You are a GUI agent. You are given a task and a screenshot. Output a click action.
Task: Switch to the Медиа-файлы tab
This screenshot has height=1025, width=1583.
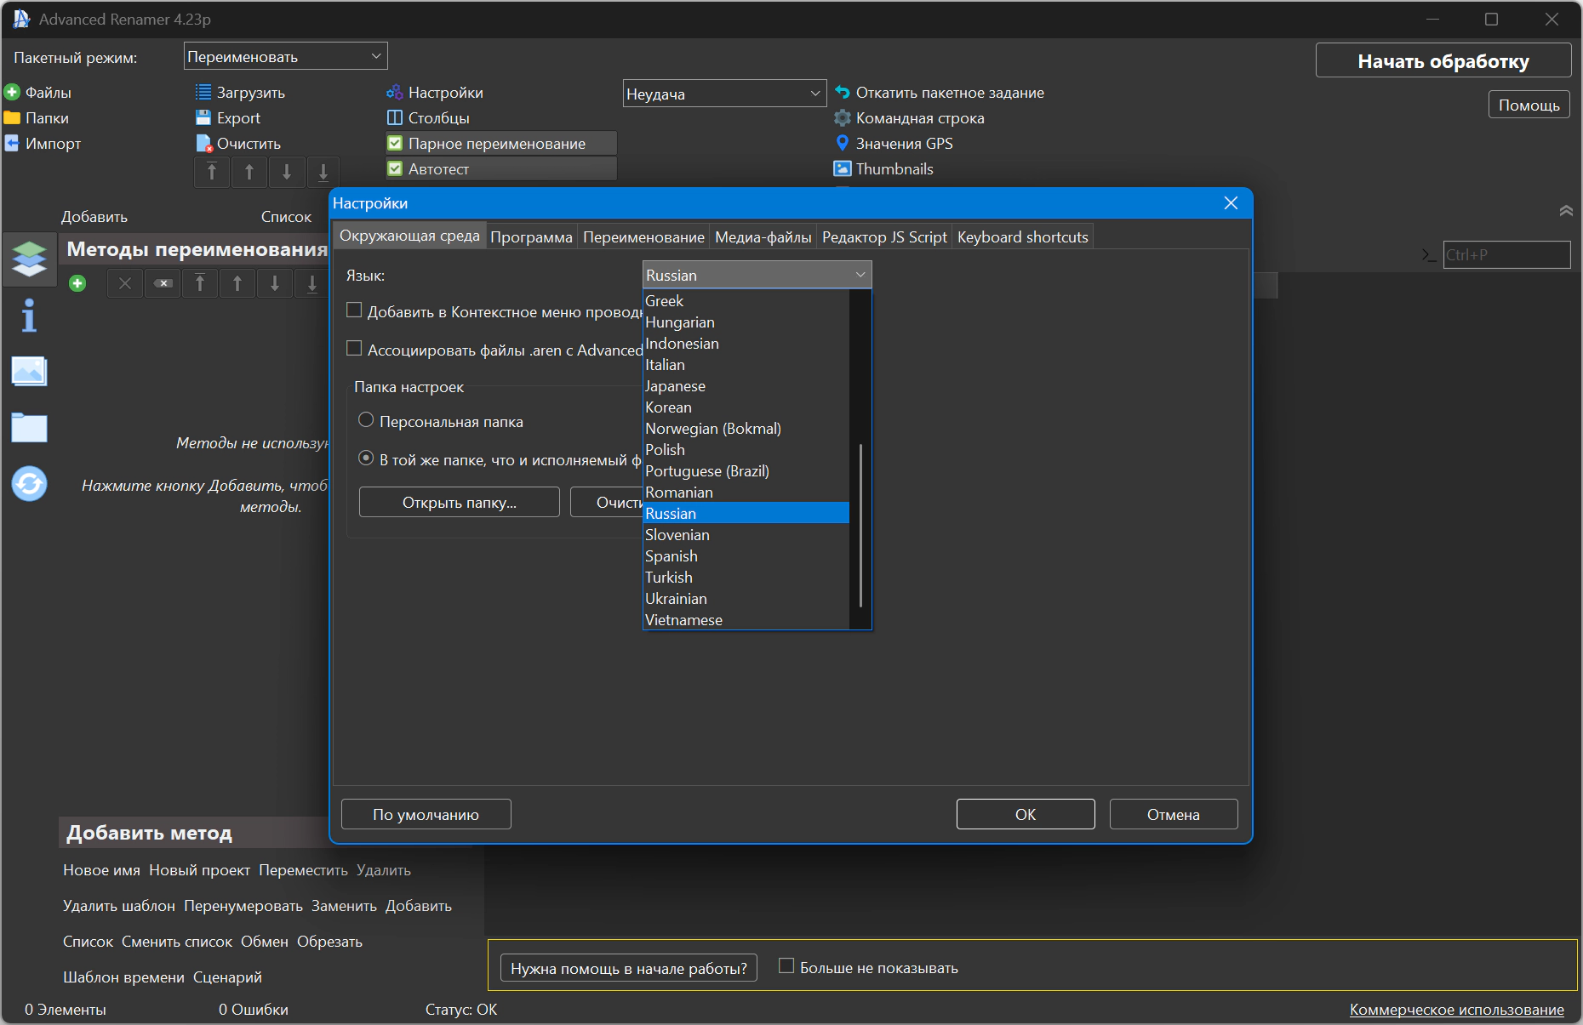[763, 236]
